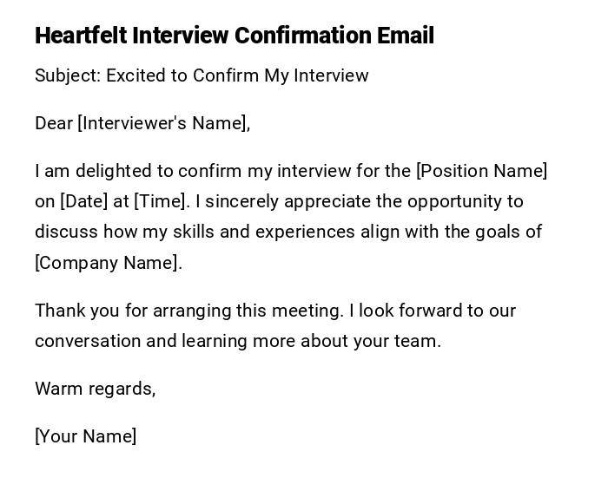Viewport: 608px width, 491px height.
Task: Click the word 'Subject:' label
Action: click(x=68, y=75)
